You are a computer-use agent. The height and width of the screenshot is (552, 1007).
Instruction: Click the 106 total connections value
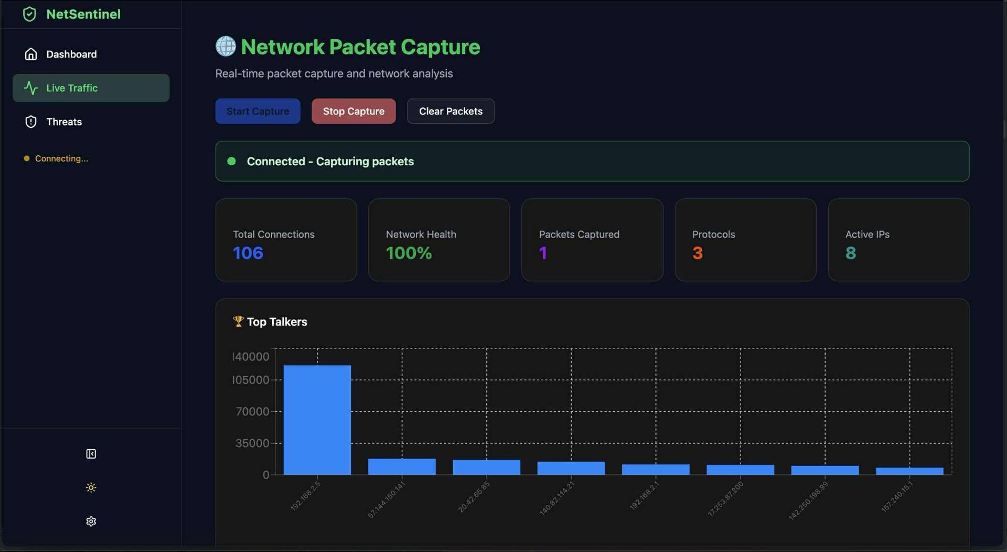248,253
